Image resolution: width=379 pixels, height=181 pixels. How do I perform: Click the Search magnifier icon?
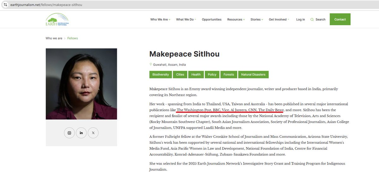[x=312, y=20]
